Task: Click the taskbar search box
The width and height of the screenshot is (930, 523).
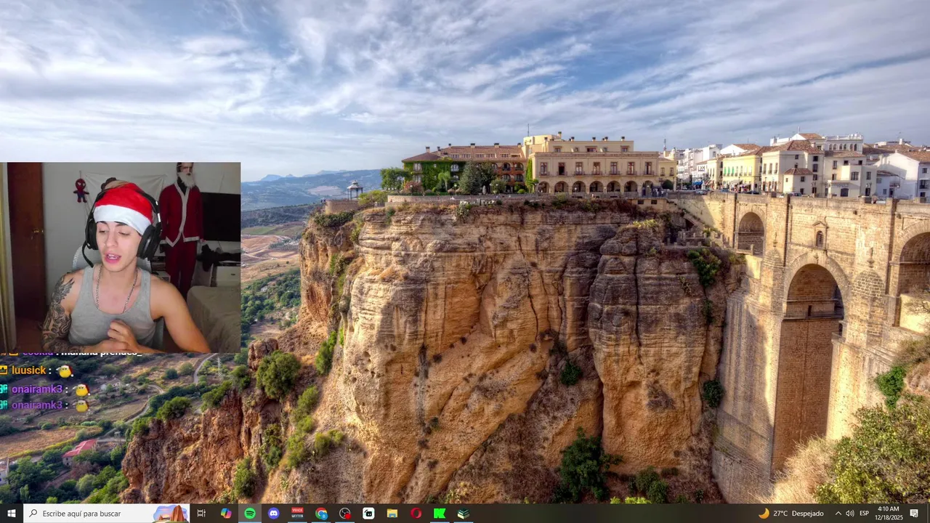Action: point(106,514)
